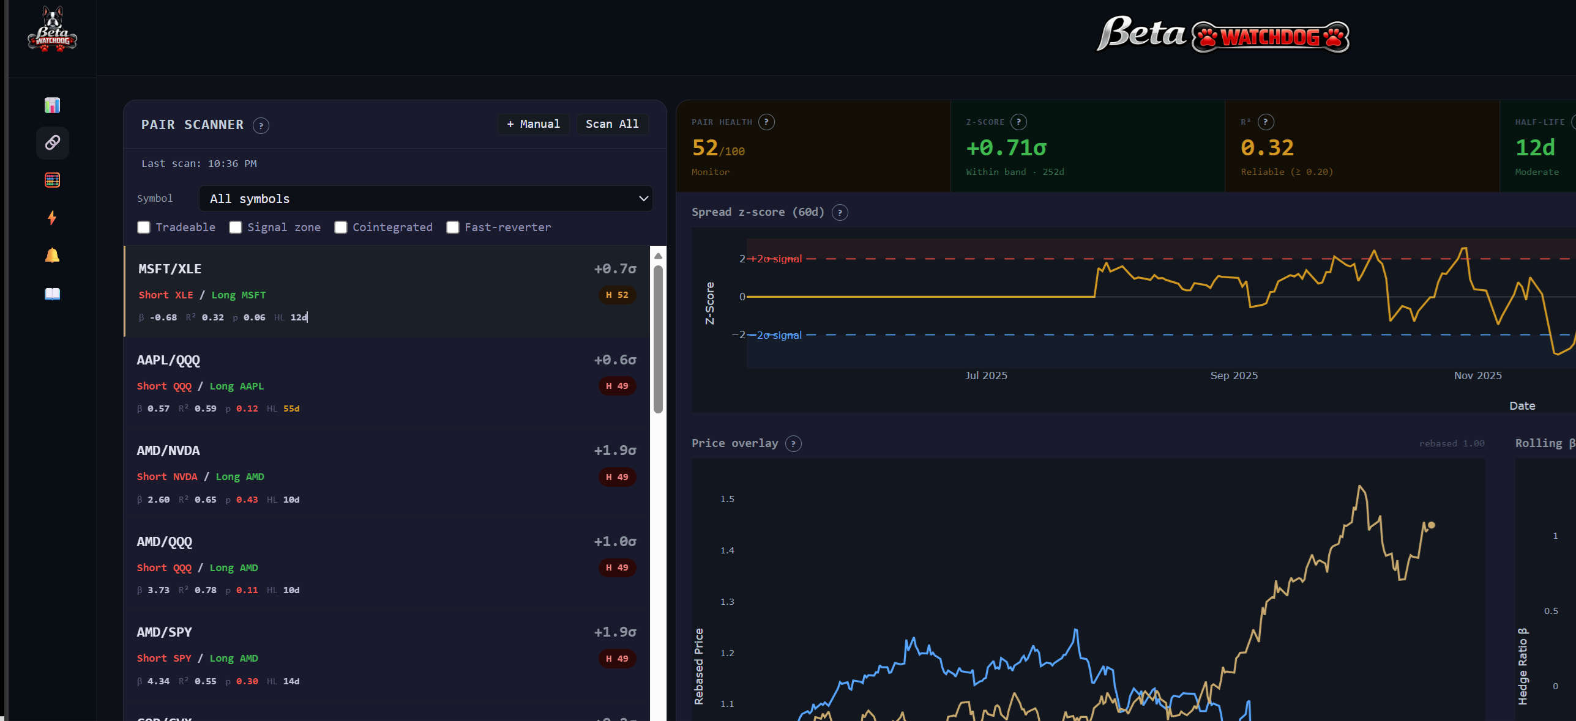Click the H 49 badge on AMD/NVDA row

click(x=617, y=477)
